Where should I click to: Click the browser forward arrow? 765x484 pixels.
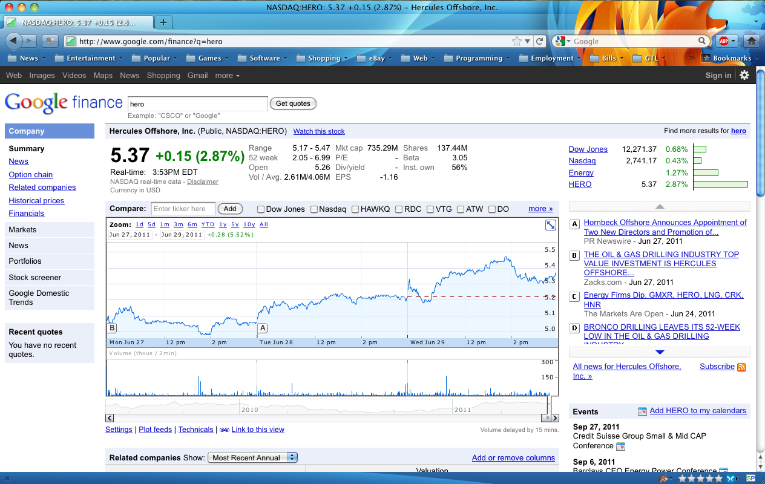(x=30, y=41)
